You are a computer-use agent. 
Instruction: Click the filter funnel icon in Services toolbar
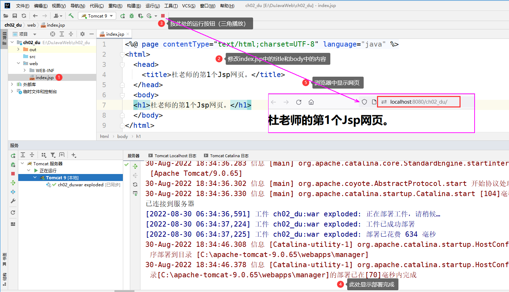53,155
